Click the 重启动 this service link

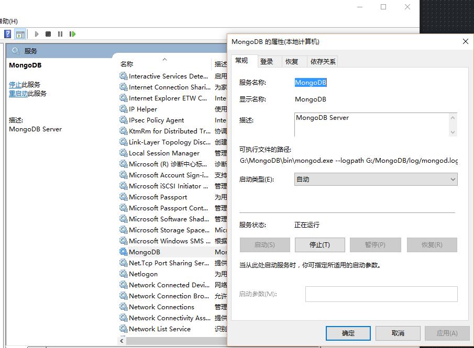click(x=18, y=93)
